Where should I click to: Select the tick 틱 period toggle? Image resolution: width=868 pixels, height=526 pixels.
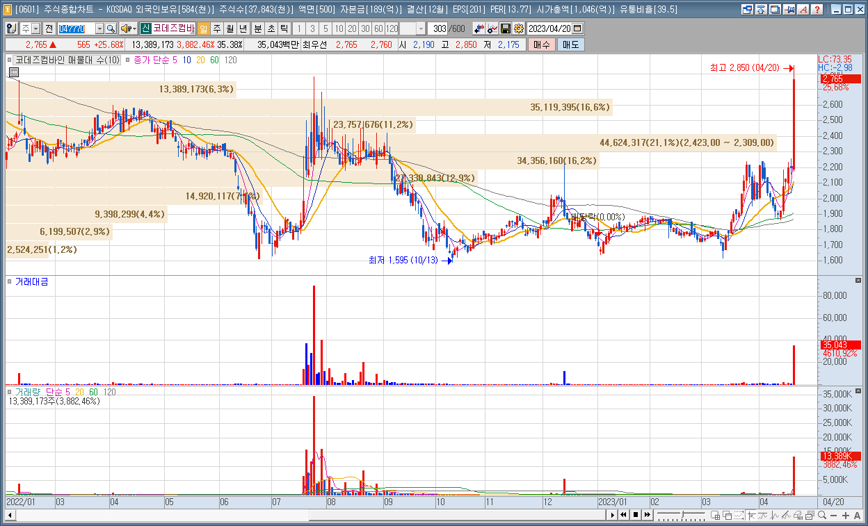(x=284, y=28)
